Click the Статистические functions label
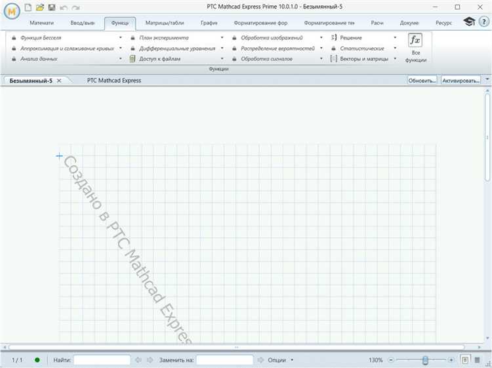 tap(362, 49)
